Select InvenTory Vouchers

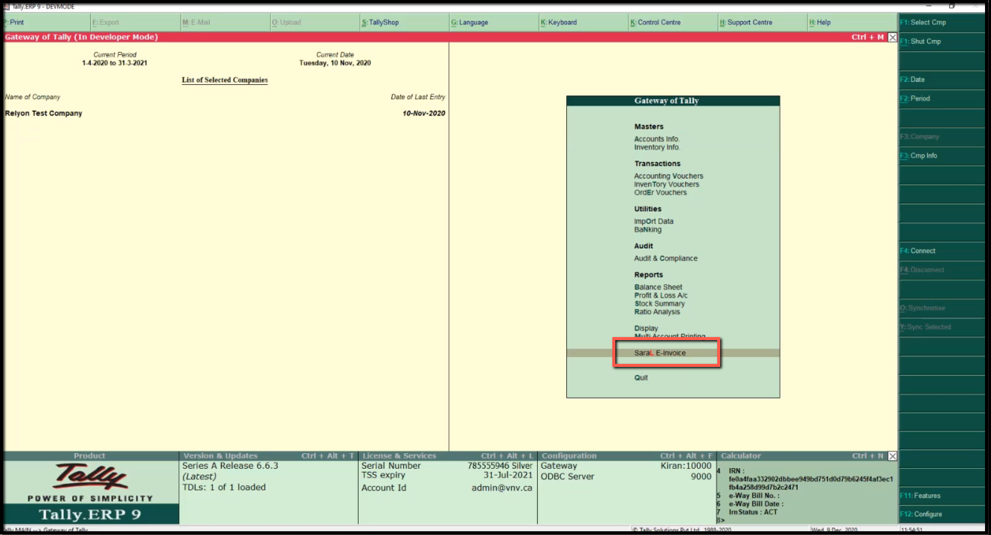click(x=667, y=185)
